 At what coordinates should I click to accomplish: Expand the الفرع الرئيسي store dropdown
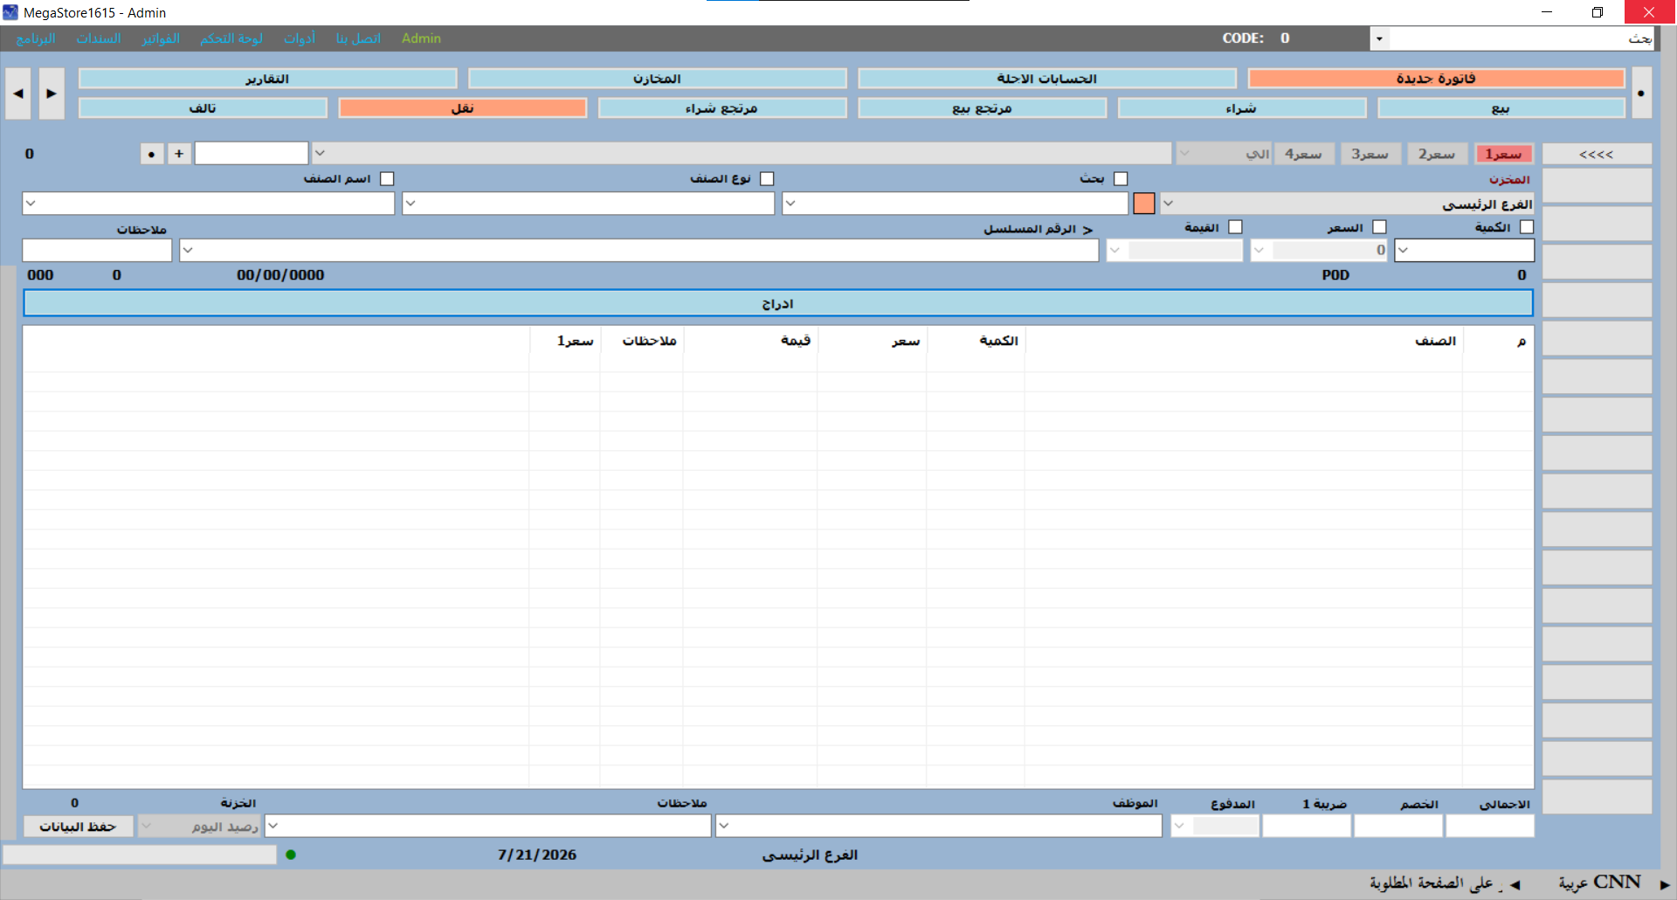1169,204
